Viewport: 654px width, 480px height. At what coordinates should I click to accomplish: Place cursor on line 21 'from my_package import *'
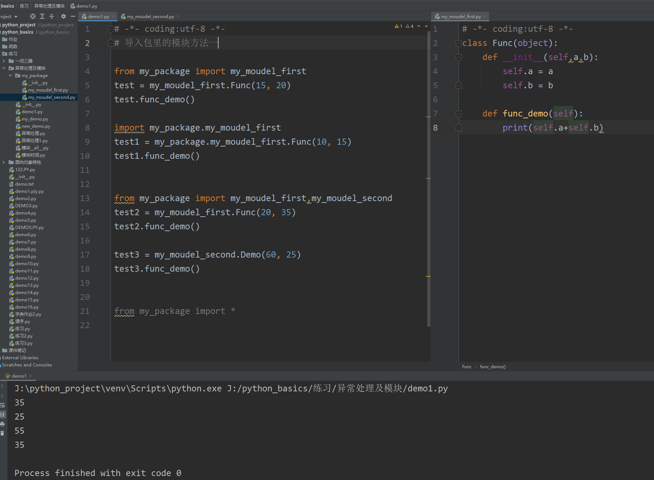175,311
